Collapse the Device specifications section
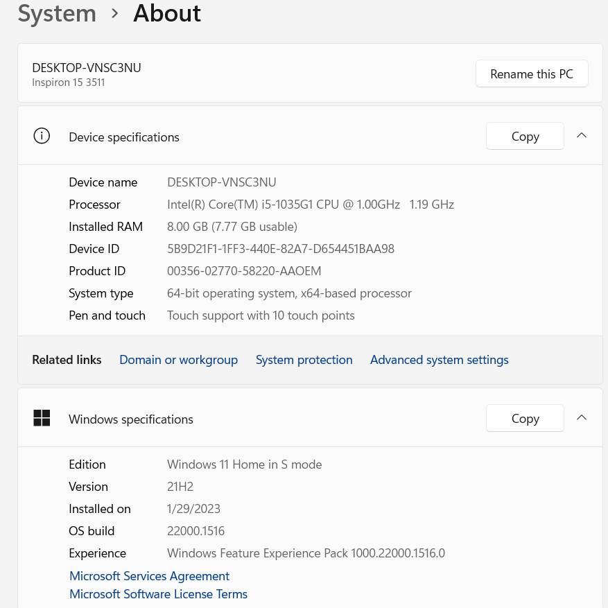This screenshot has height=608, width=608. point(582,135)
